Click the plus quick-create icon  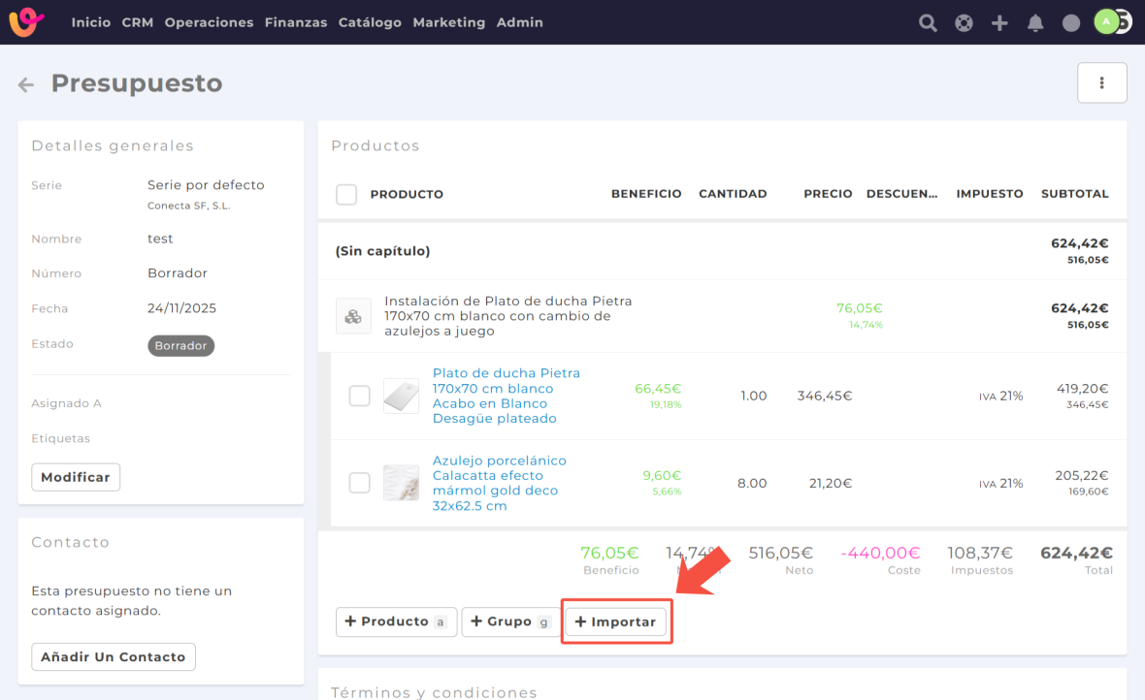pyautogui.click(x=999, y=23)
